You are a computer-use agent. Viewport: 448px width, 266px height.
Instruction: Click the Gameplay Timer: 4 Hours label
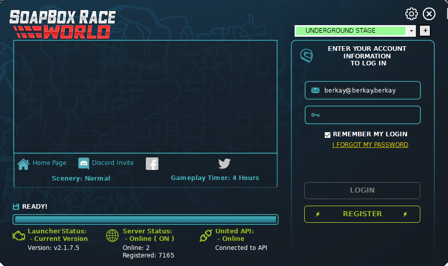tap(215, 178)
